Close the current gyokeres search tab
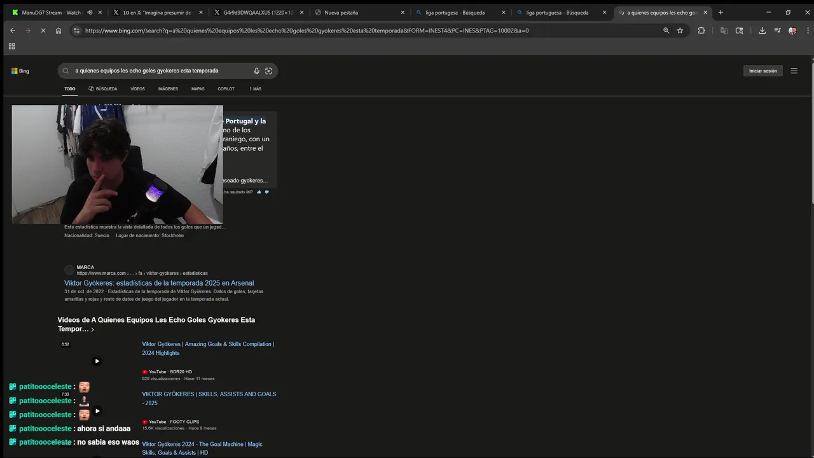Viewport: 814px width, 458px height. point(705,12)
